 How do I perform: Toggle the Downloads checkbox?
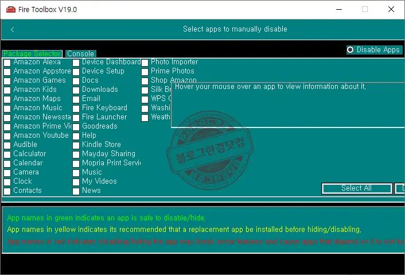(76, 90)
